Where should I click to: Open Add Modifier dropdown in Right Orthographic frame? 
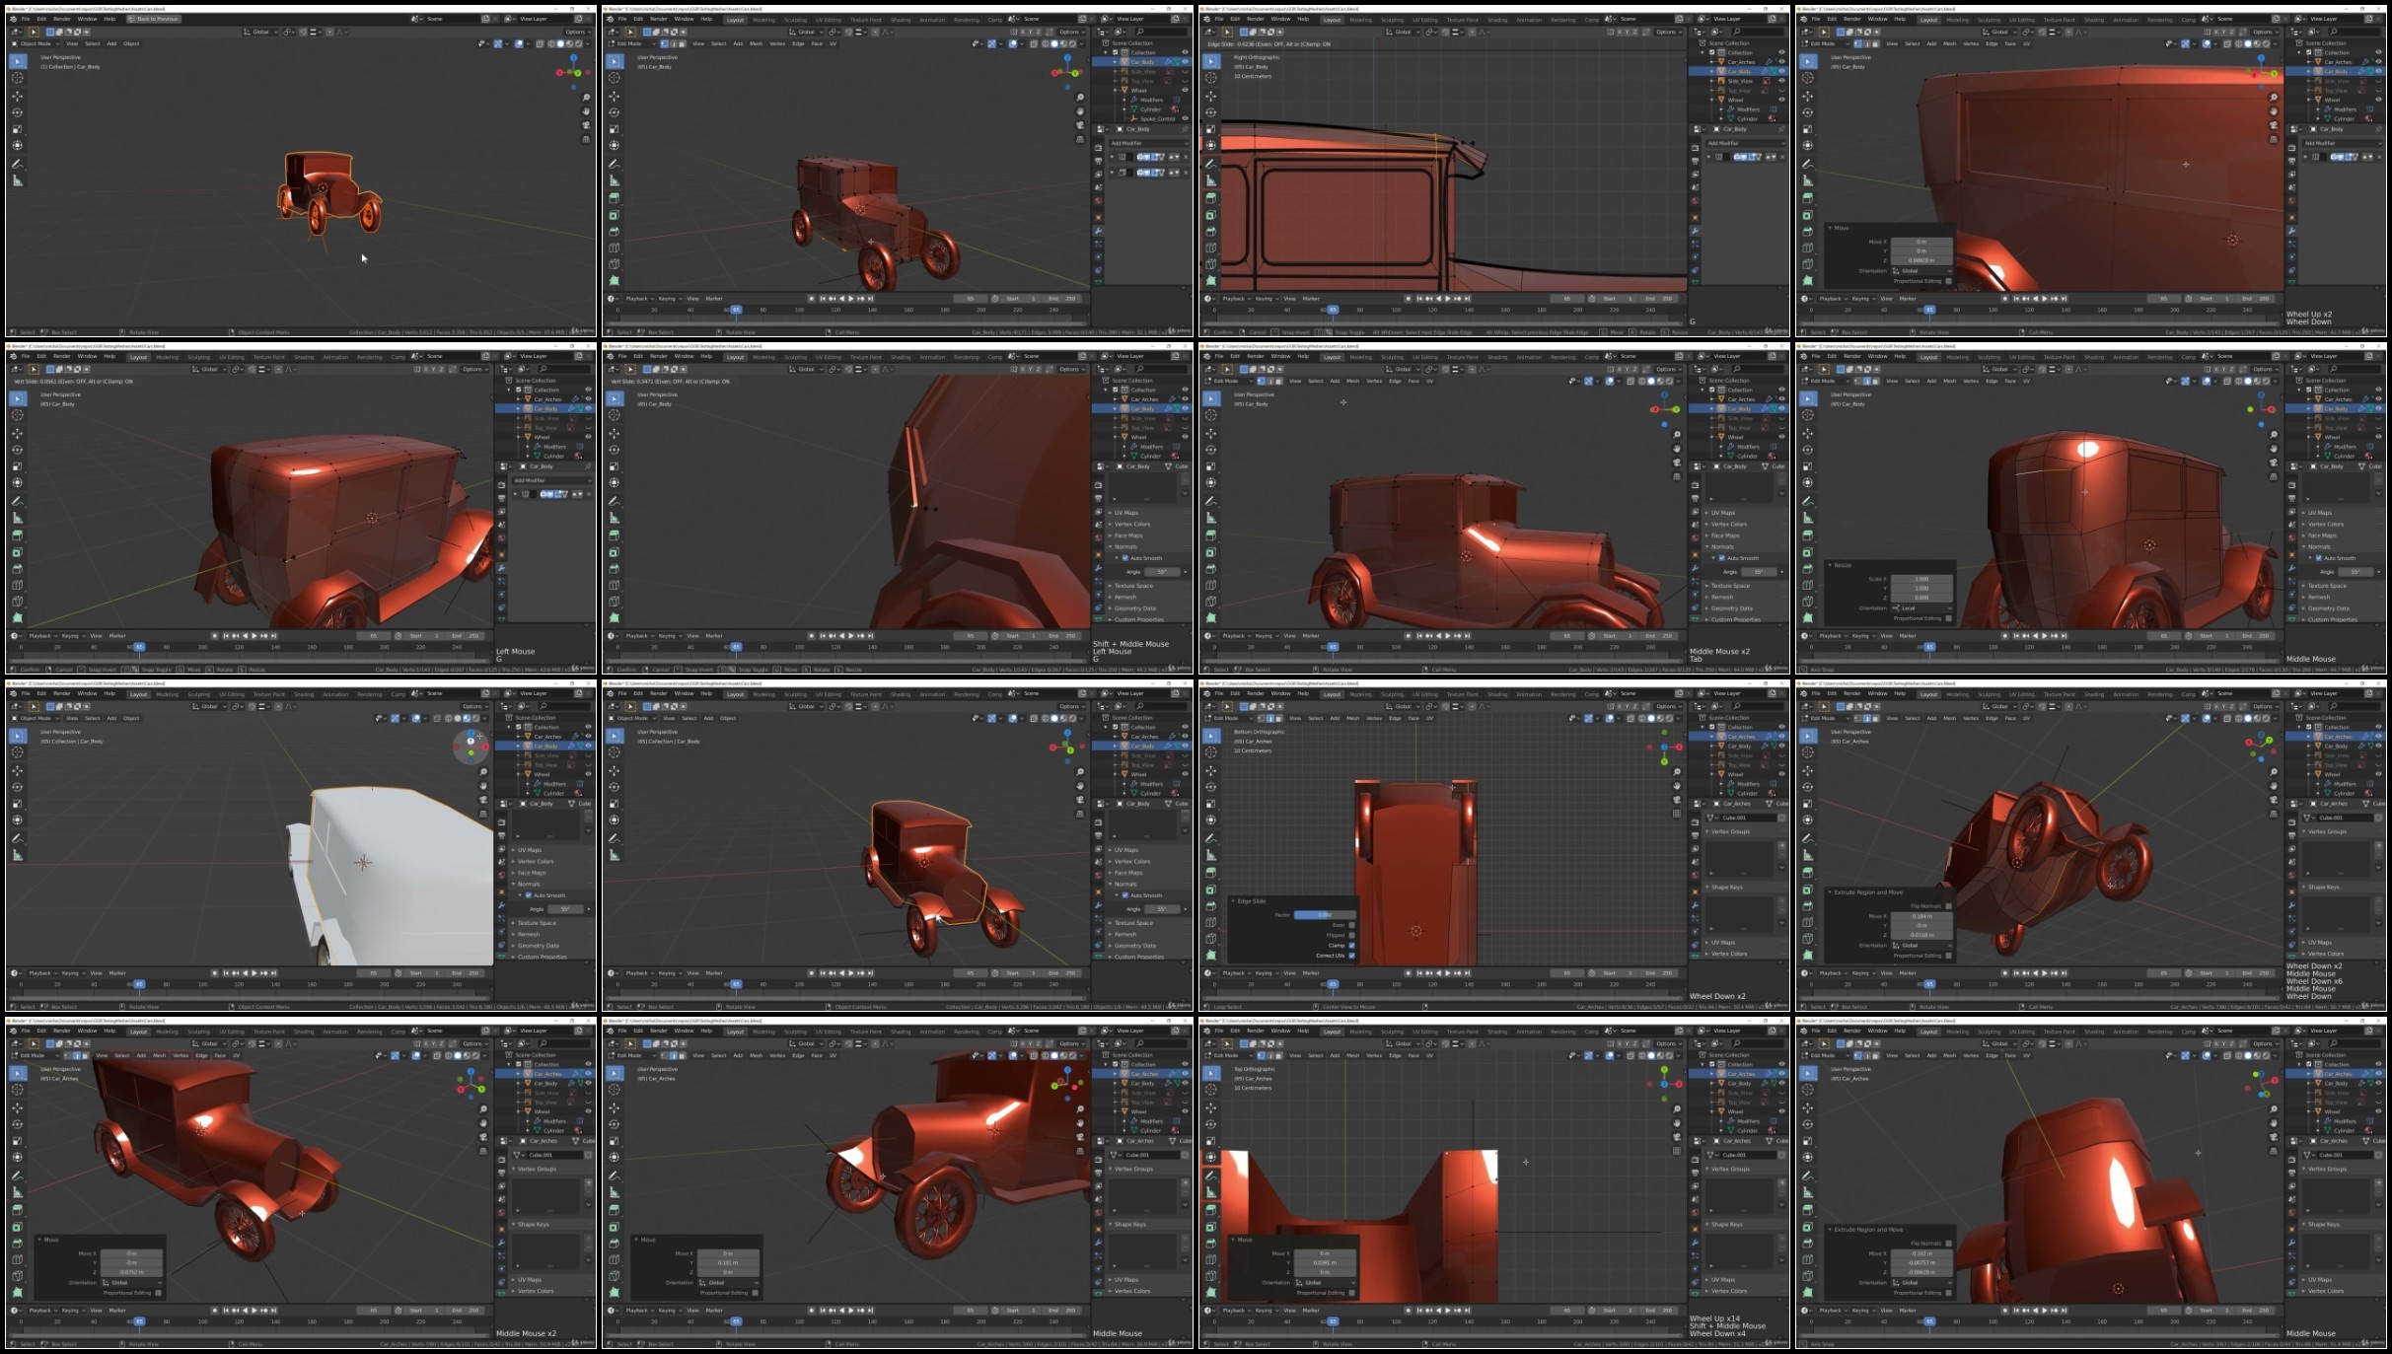(x=1744, y=143)
